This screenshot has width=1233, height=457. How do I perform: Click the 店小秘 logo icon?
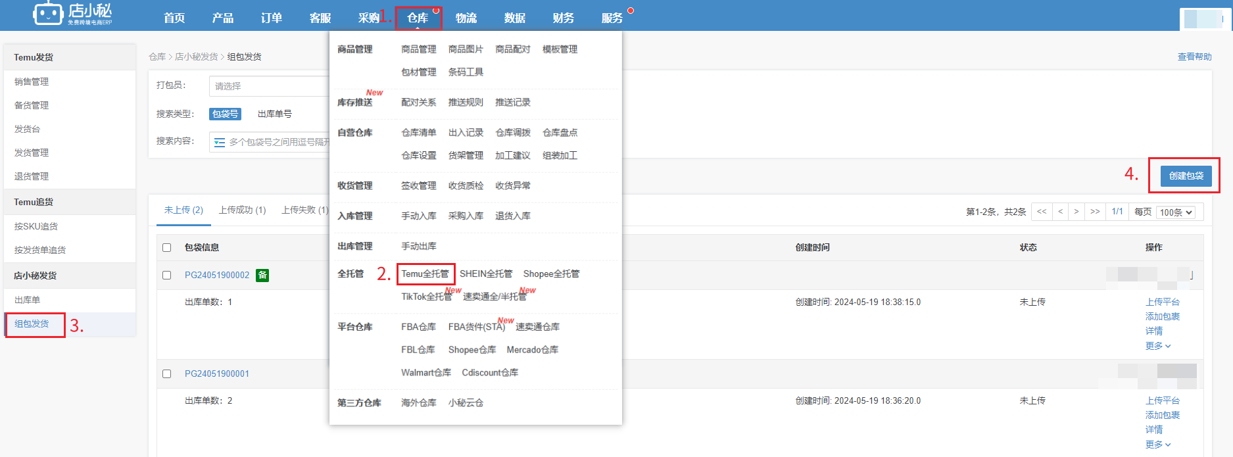[48, 13]
